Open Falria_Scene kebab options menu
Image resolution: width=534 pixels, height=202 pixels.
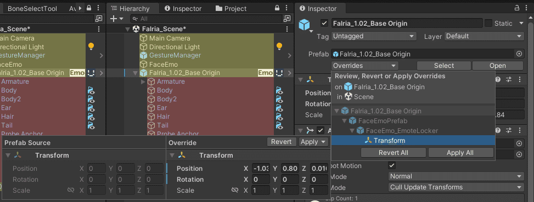click(x=289, y=29)
